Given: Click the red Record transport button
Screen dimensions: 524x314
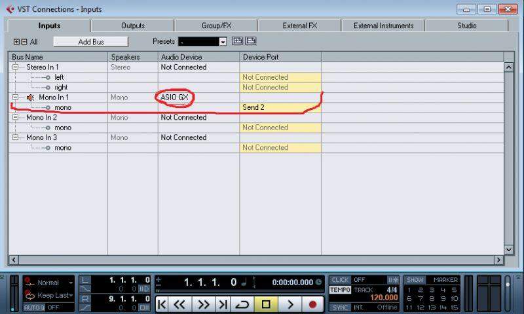Looking at the screenshot, I should [x=312, y=304].
